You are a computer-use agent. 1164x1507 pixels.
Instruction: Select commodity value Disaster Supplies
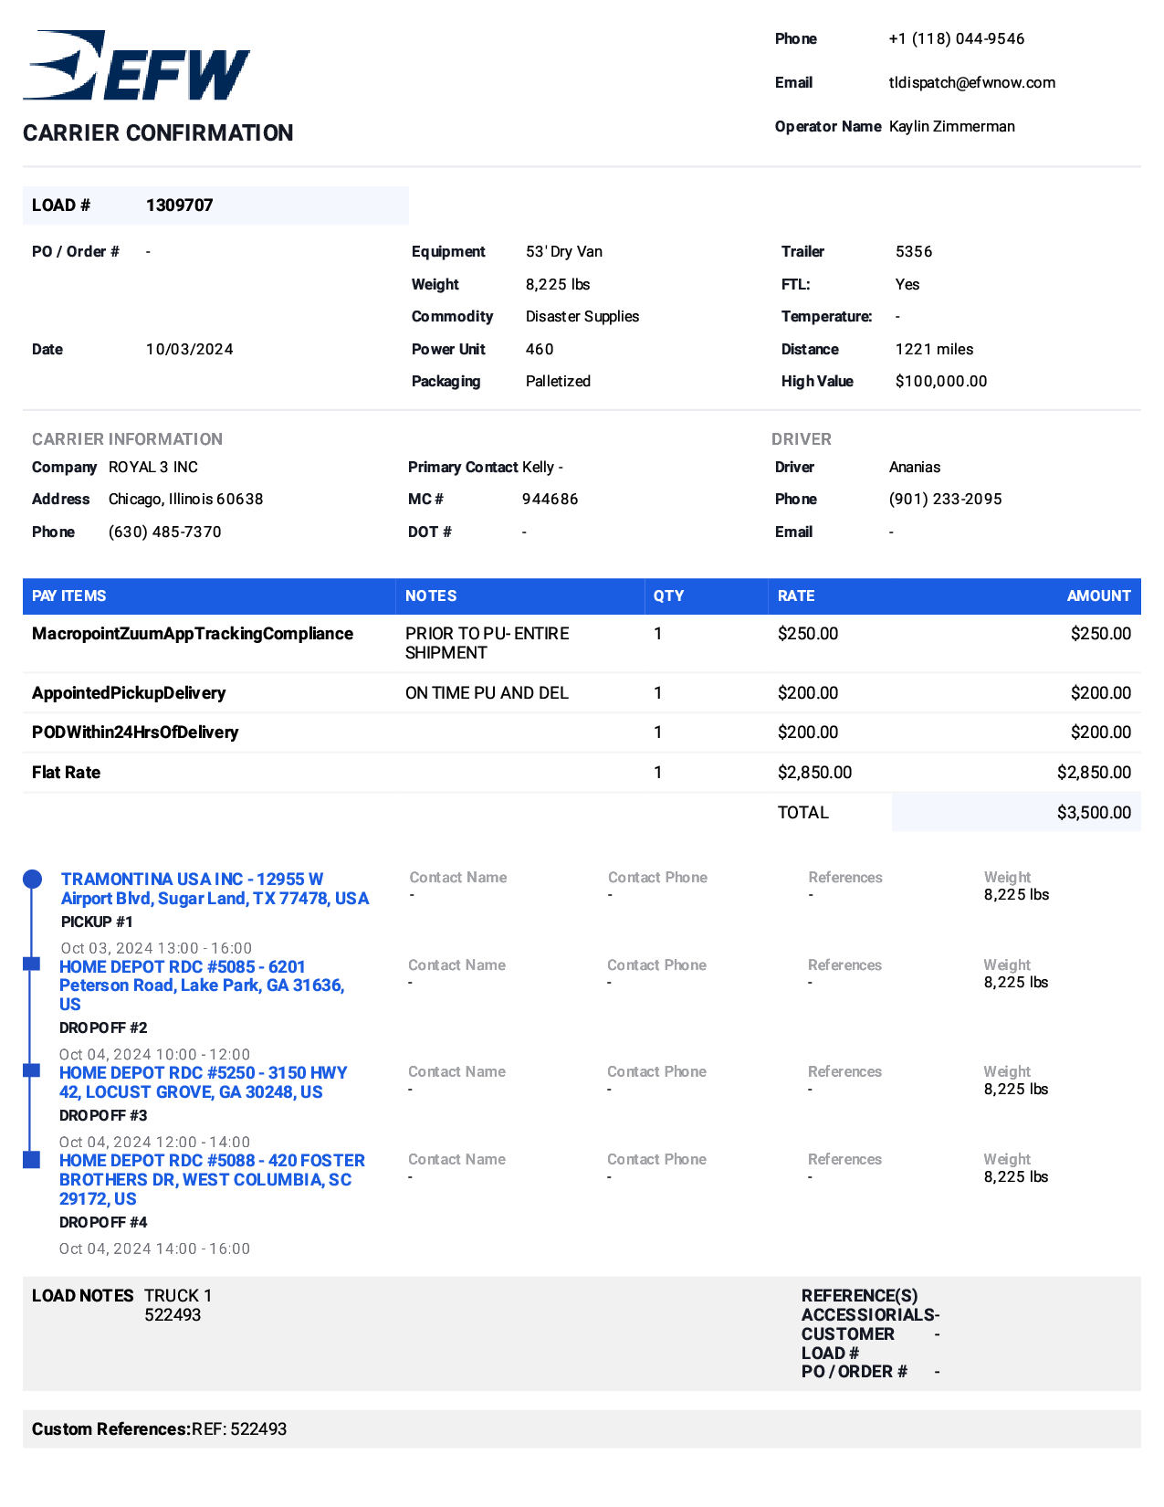click(x=582, y=316)
